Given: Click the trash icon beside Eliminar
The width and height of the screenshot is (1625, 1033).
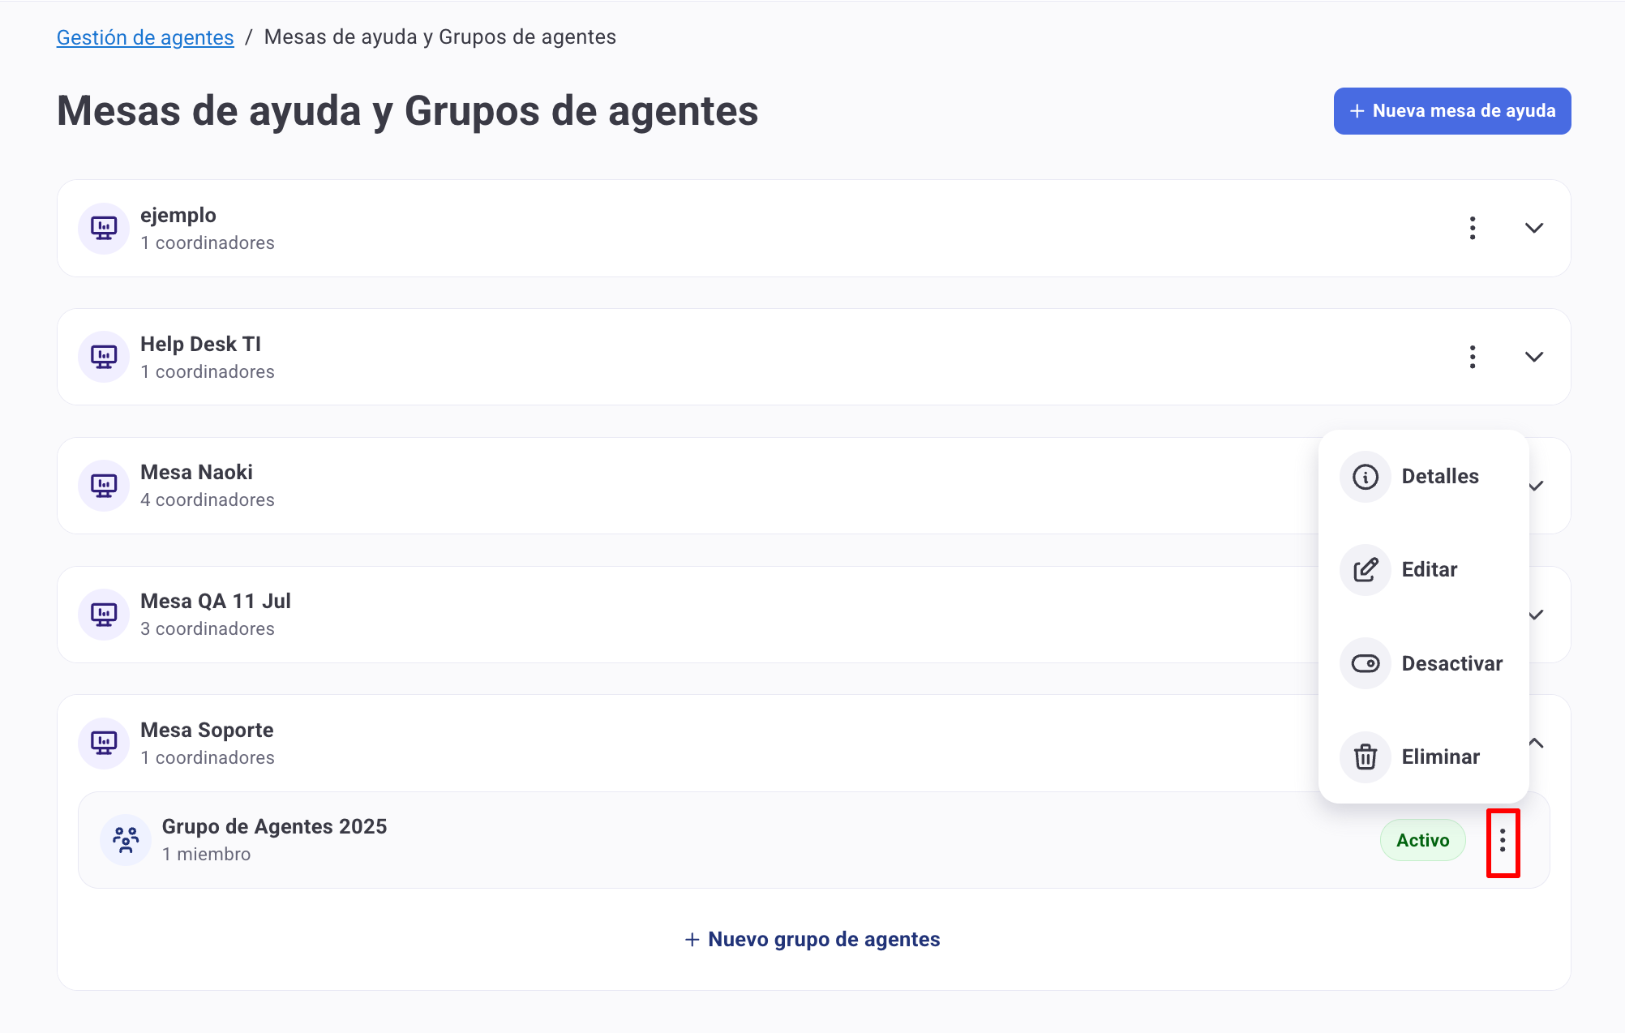Looking at the screenshot, I should coord(1366,757).
